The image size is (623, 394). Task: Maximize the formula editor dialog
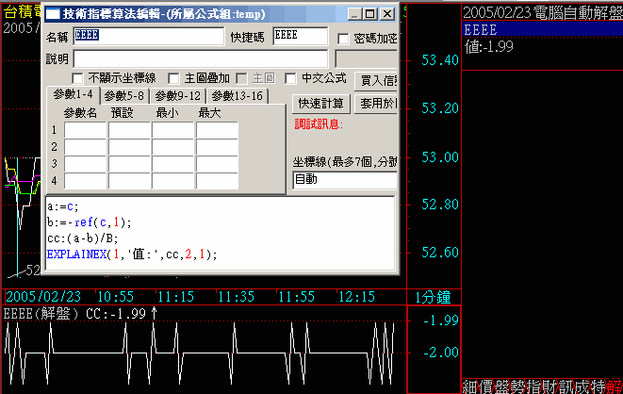tap(370, 14)
